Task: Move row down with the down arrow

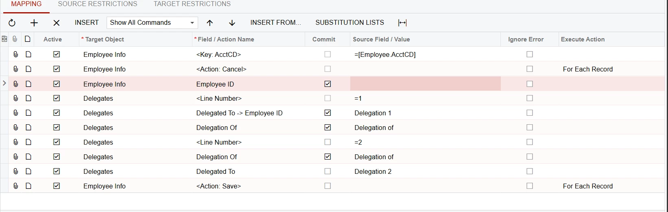Action: [x=232, y=23]
